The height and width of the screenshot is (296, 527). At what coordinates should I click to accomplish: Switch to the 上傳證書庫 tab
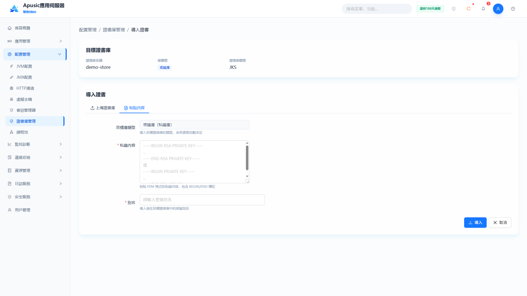103,108
